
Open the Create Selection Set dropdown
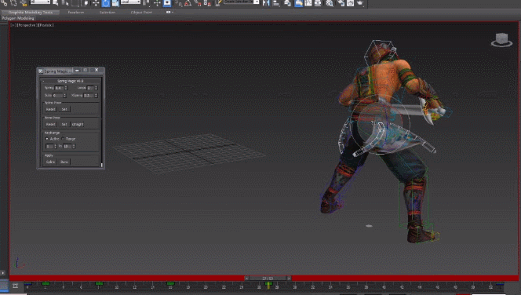pyautogui.click(x=257, y=2)
